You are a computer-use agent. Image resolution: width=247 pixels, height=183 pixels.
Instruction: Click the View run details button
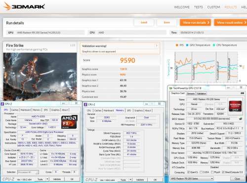tap(196, 23)
